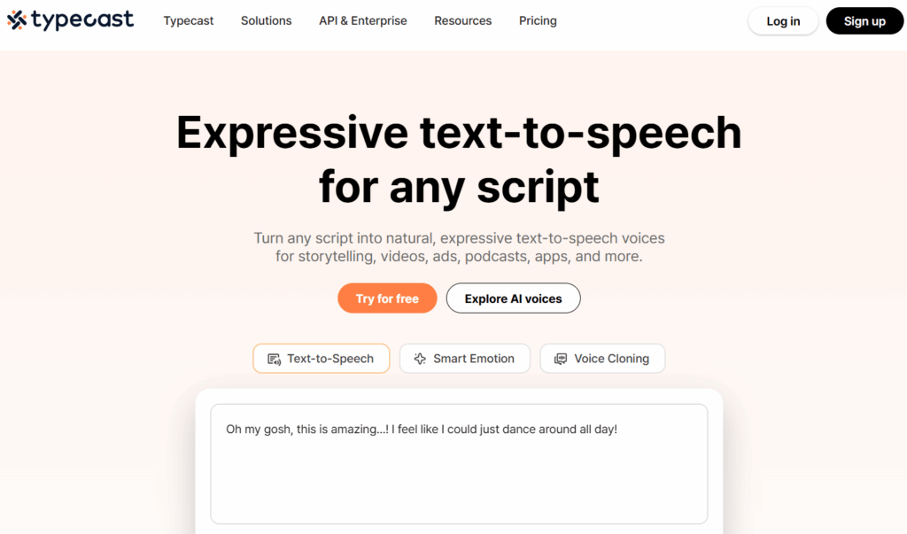Open the Solutions menu
This screenshot has height=534, width=907.
click(266, 21)
